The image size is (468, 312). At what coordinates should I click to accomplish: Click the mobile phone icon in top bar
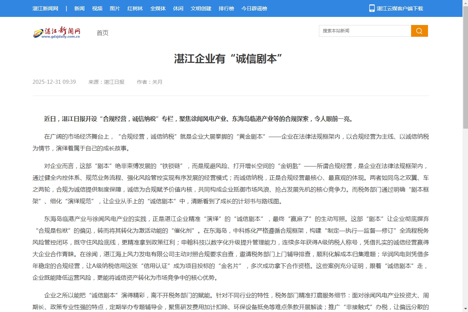(x=372, y=8)
